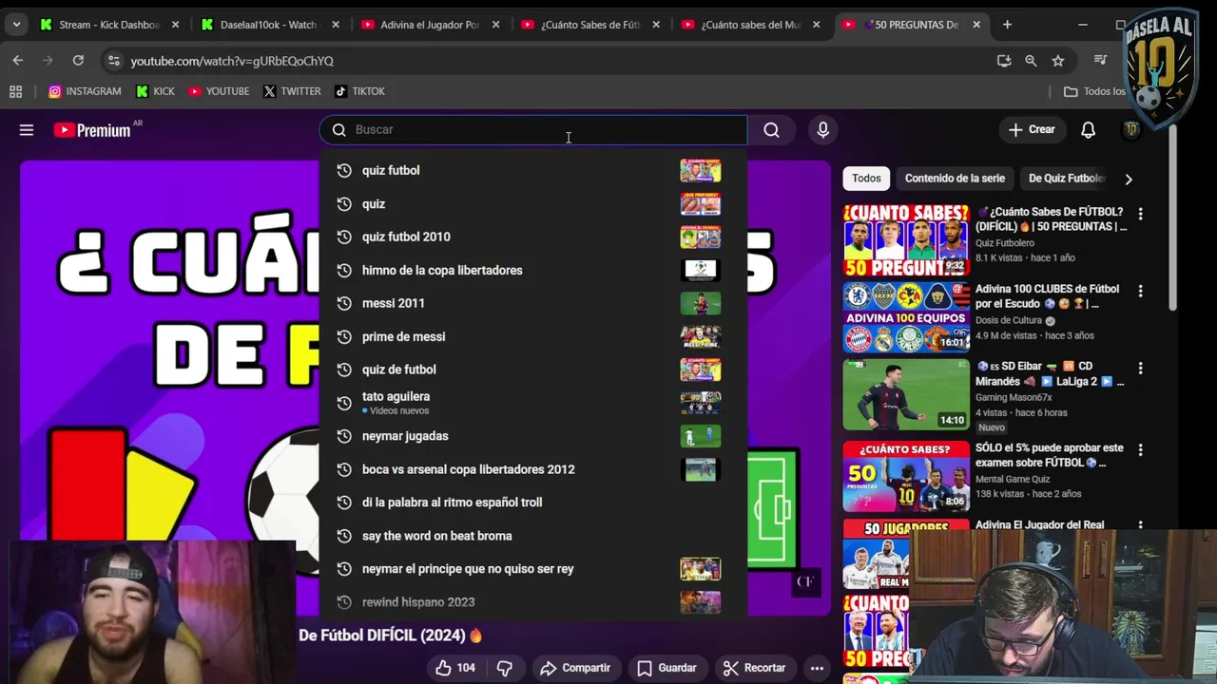The height and width of the screenshot is (684, 1217).
Task: Open the SD Eibar 14:10 video thumbnail
Action: point(906,394)
